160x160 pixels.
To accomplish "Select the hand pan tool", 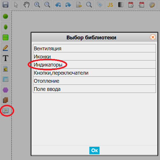I will click(27, 5).
